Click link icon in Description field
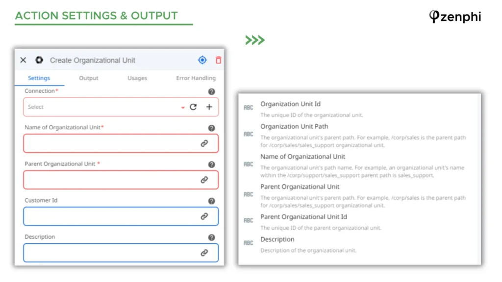 click(x=204, y=253)
